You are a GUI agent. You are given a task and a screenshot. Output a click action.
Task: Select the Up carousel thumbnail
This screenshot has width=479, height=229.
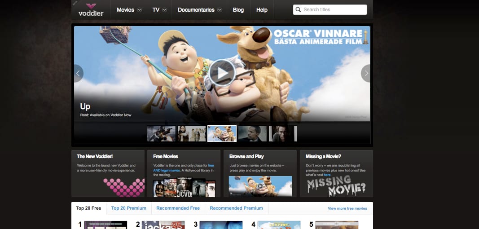pyautogui.click(x=222, y=133)
